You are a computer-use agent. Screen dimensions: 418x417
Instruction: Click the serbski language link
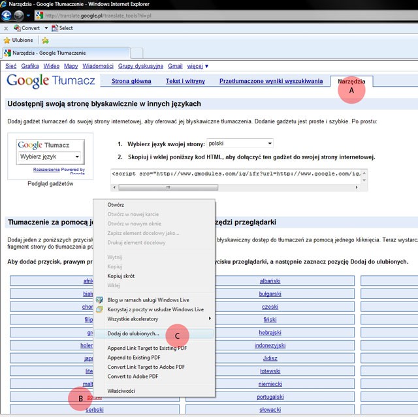(x=95, y=410)
